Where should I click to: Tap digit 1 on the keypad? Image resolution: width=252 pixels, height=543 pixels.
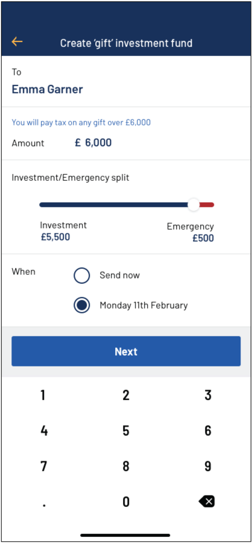click(x=43, y=395)
